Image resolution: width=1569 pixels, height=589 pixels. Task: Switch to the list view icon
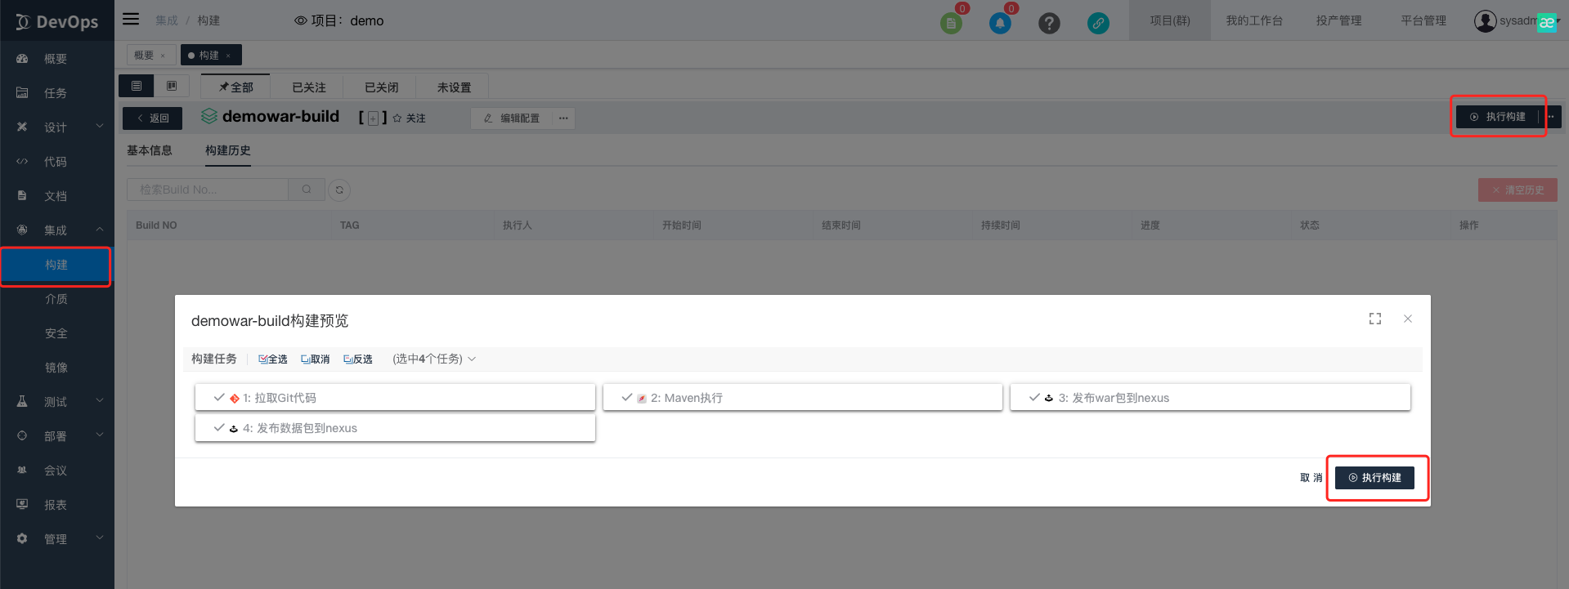pyautogui.click(x=137, y=86)
